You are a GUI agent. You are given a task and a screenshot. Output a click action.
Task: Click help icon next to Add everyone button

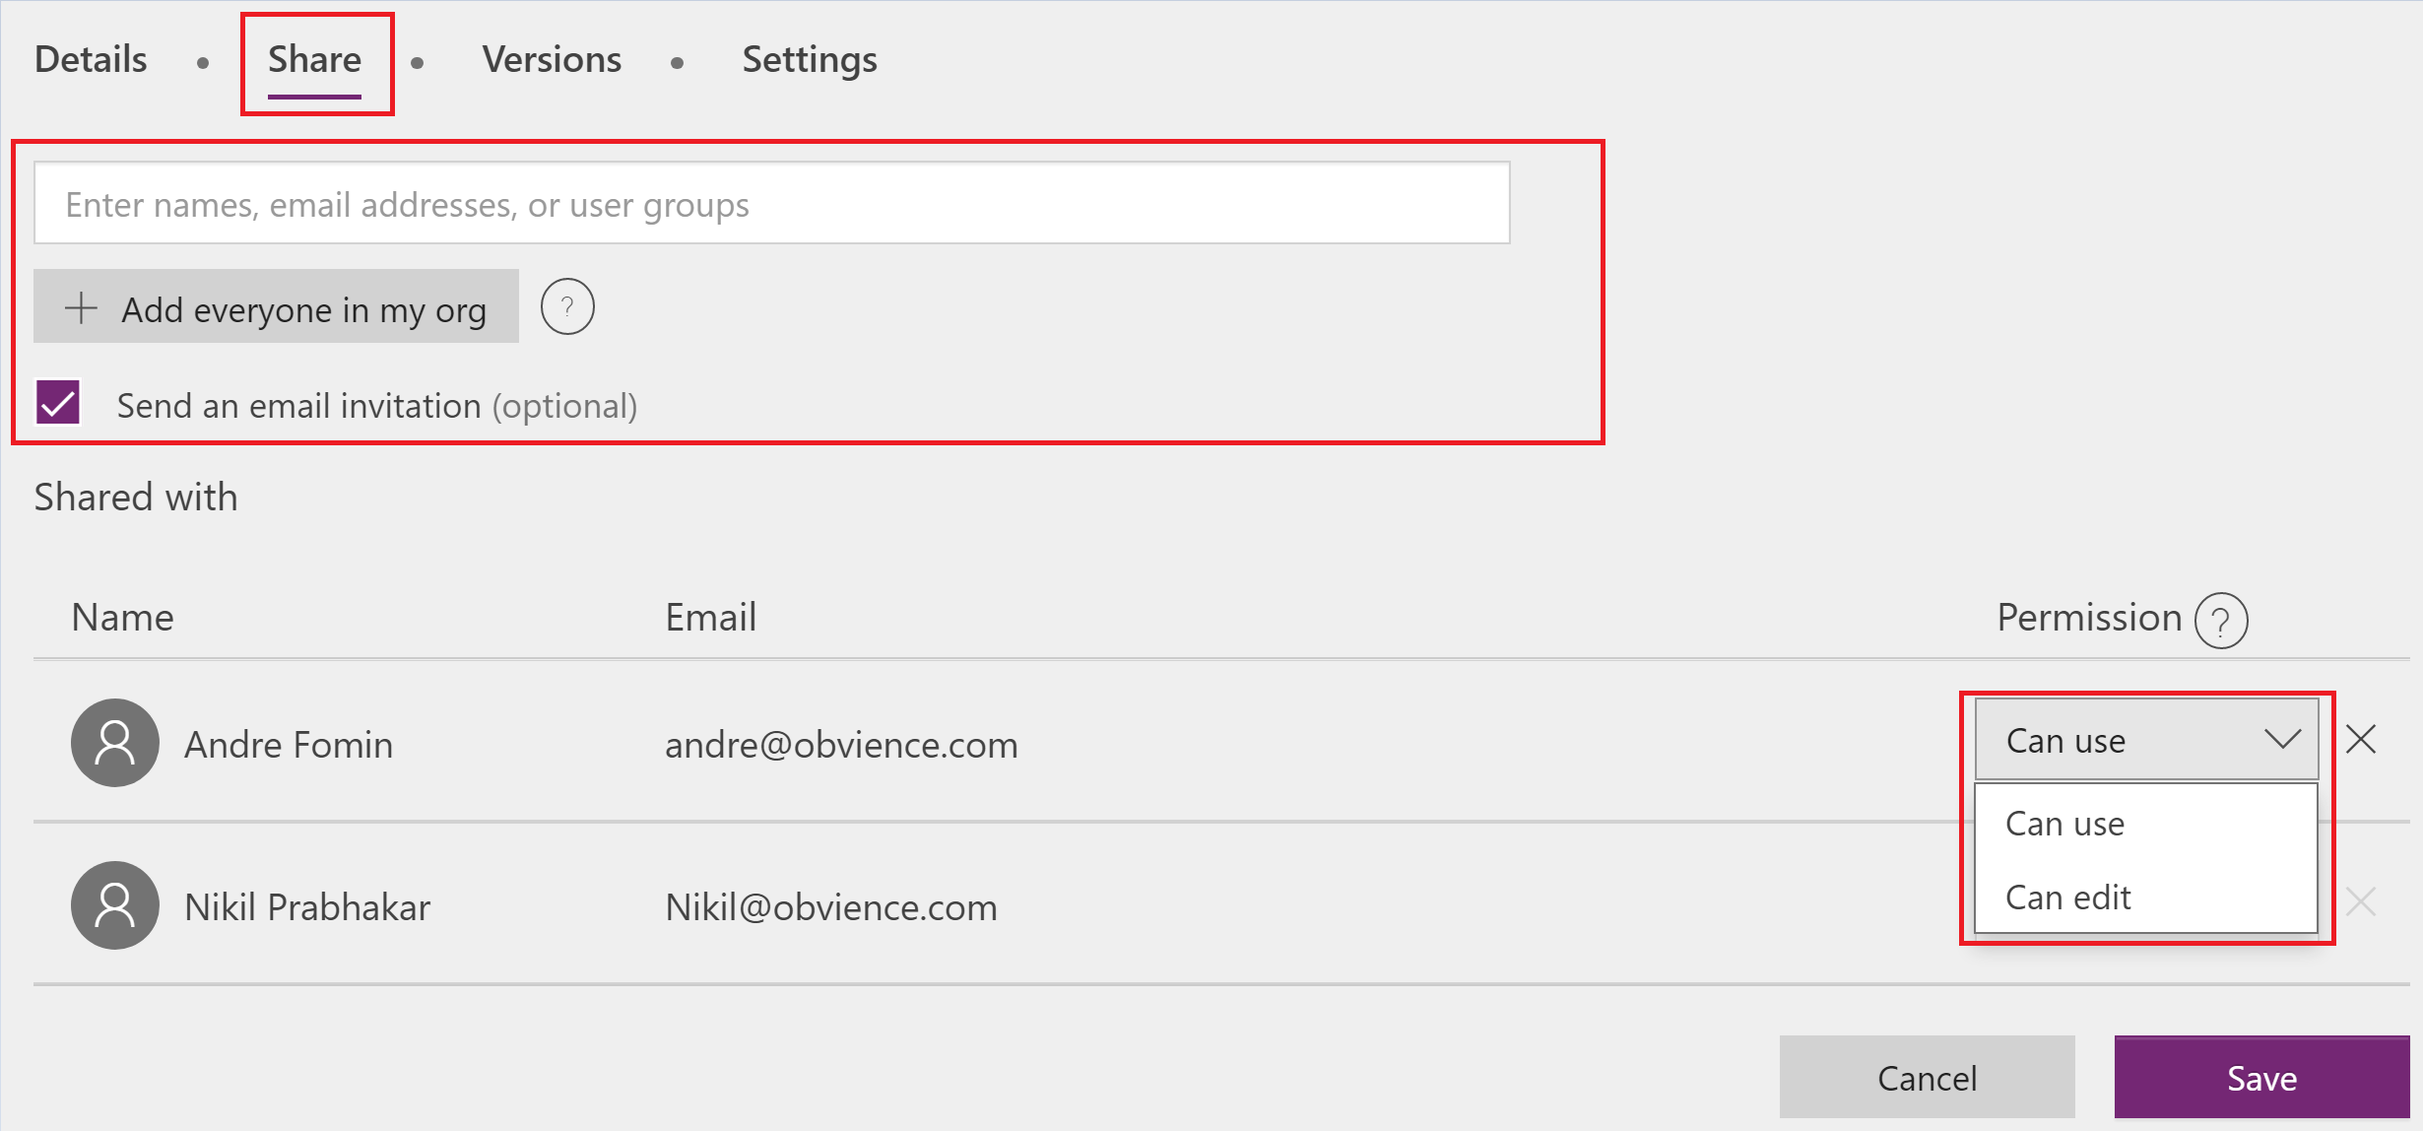point(567,307)
